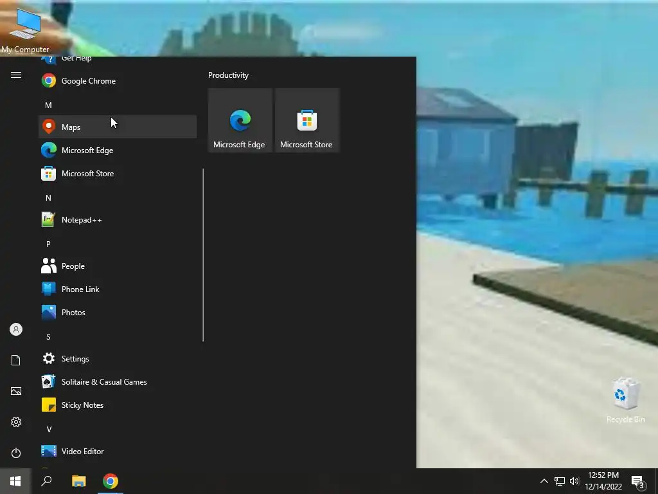Switch to Google Chrome on the taskbar
Image resolution: width=658 pixels, height=494 pixels.
111,481
